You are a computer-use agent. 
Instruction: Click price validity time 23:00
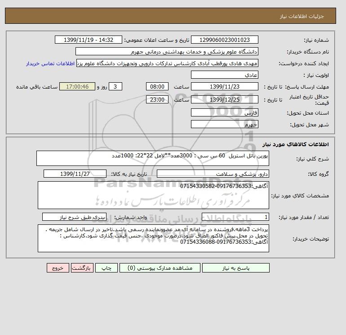157,99
